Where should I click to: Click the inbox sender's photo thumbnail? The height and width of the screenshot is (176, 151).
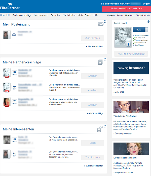pyautogui.click(x=7, y=35)
